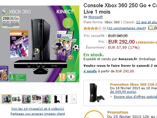
Task: Open Voir les 14 images et 4 vidéos
Action: click(38, 109)
